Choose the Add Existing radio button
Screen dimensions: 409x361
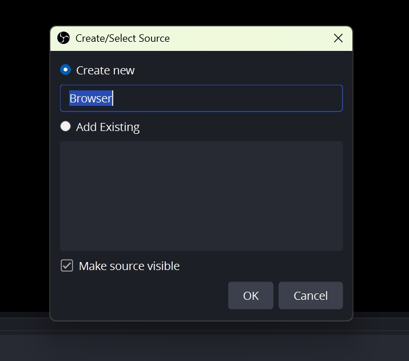[65, 126]
